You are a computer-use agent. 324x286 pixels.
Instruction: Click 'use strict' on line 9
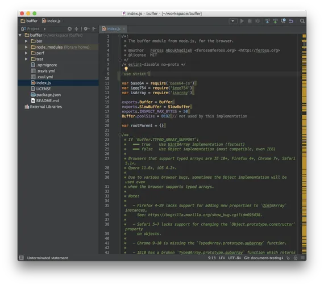click(x=135, y=74)
